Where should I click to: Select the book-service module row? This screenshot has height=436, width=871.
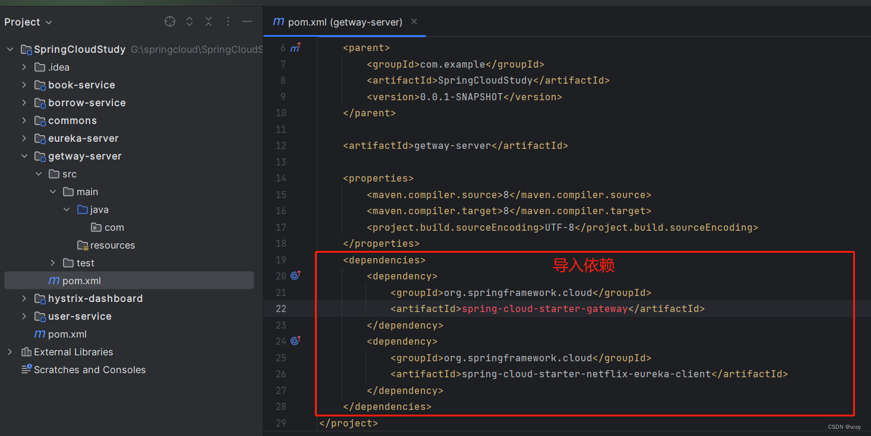81,85
